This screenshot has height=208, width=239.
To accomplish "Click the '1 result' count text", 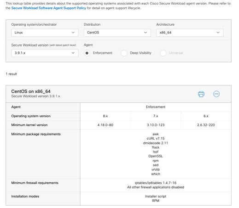I will pos(12,74).
